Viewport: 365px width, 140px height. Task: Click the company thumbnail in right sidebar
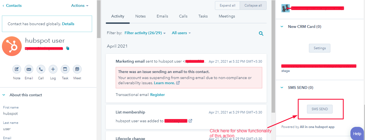[x=286, y=8]
